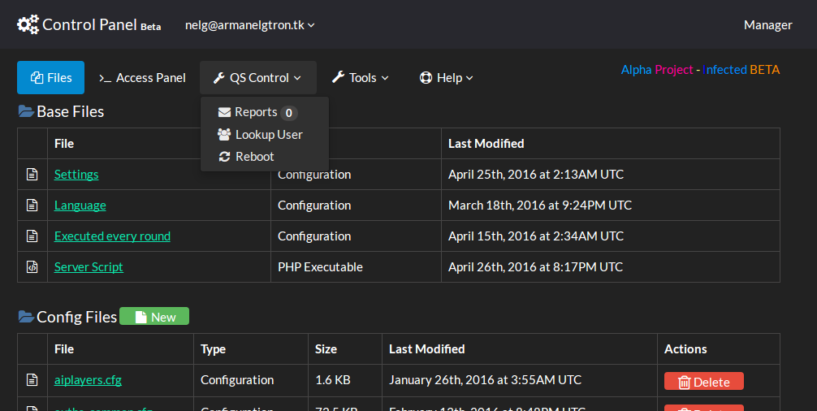Click file icon beside Executed every round
Viewport: 817px width, 411px height.
[32, 236]
